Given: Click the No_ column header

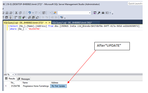Looking at the screenshot, I should 16,83.
